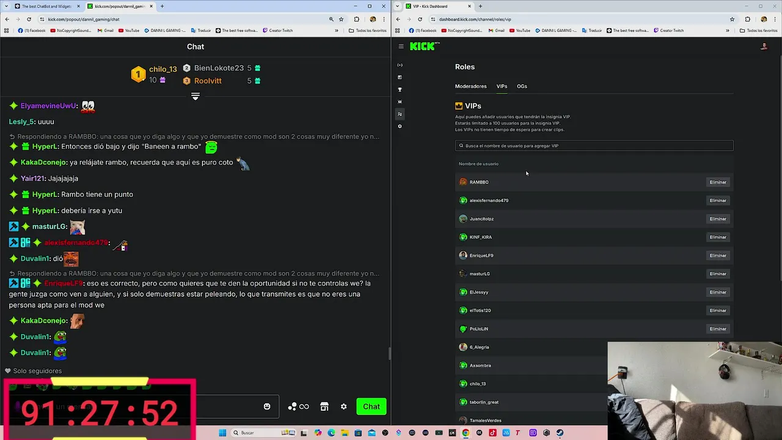
Task: Switch to the Moderadores tab
Action: click(x=470, y=86)
